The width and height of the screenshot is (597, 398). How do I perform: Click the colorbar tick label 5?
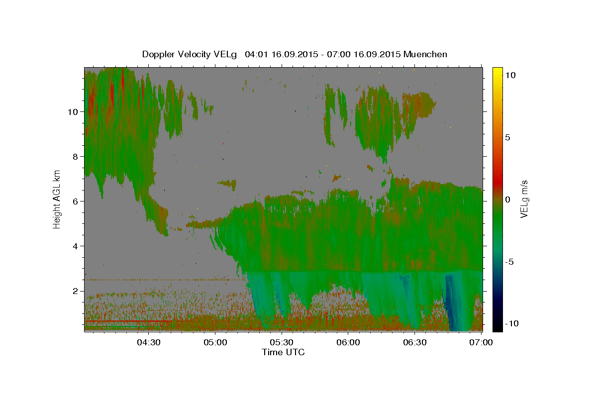508,137
